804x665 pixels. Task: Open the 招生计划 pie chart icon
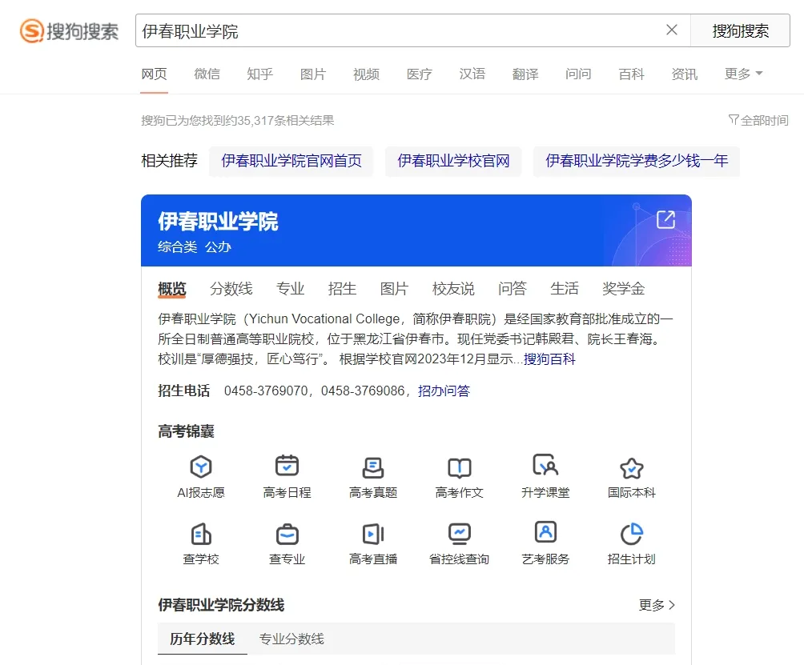pos(631,534)
